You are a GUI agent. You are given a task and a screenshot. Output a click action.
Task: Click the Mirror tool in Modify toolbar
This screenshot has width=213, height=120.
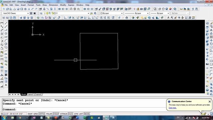[211, 30]
